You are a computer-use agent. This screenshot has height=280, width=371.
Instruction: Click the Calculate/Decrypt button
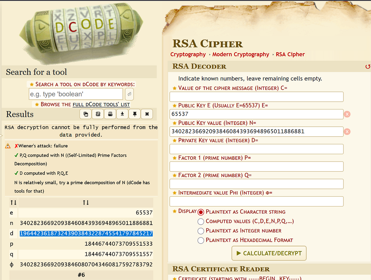coord(269,253)
